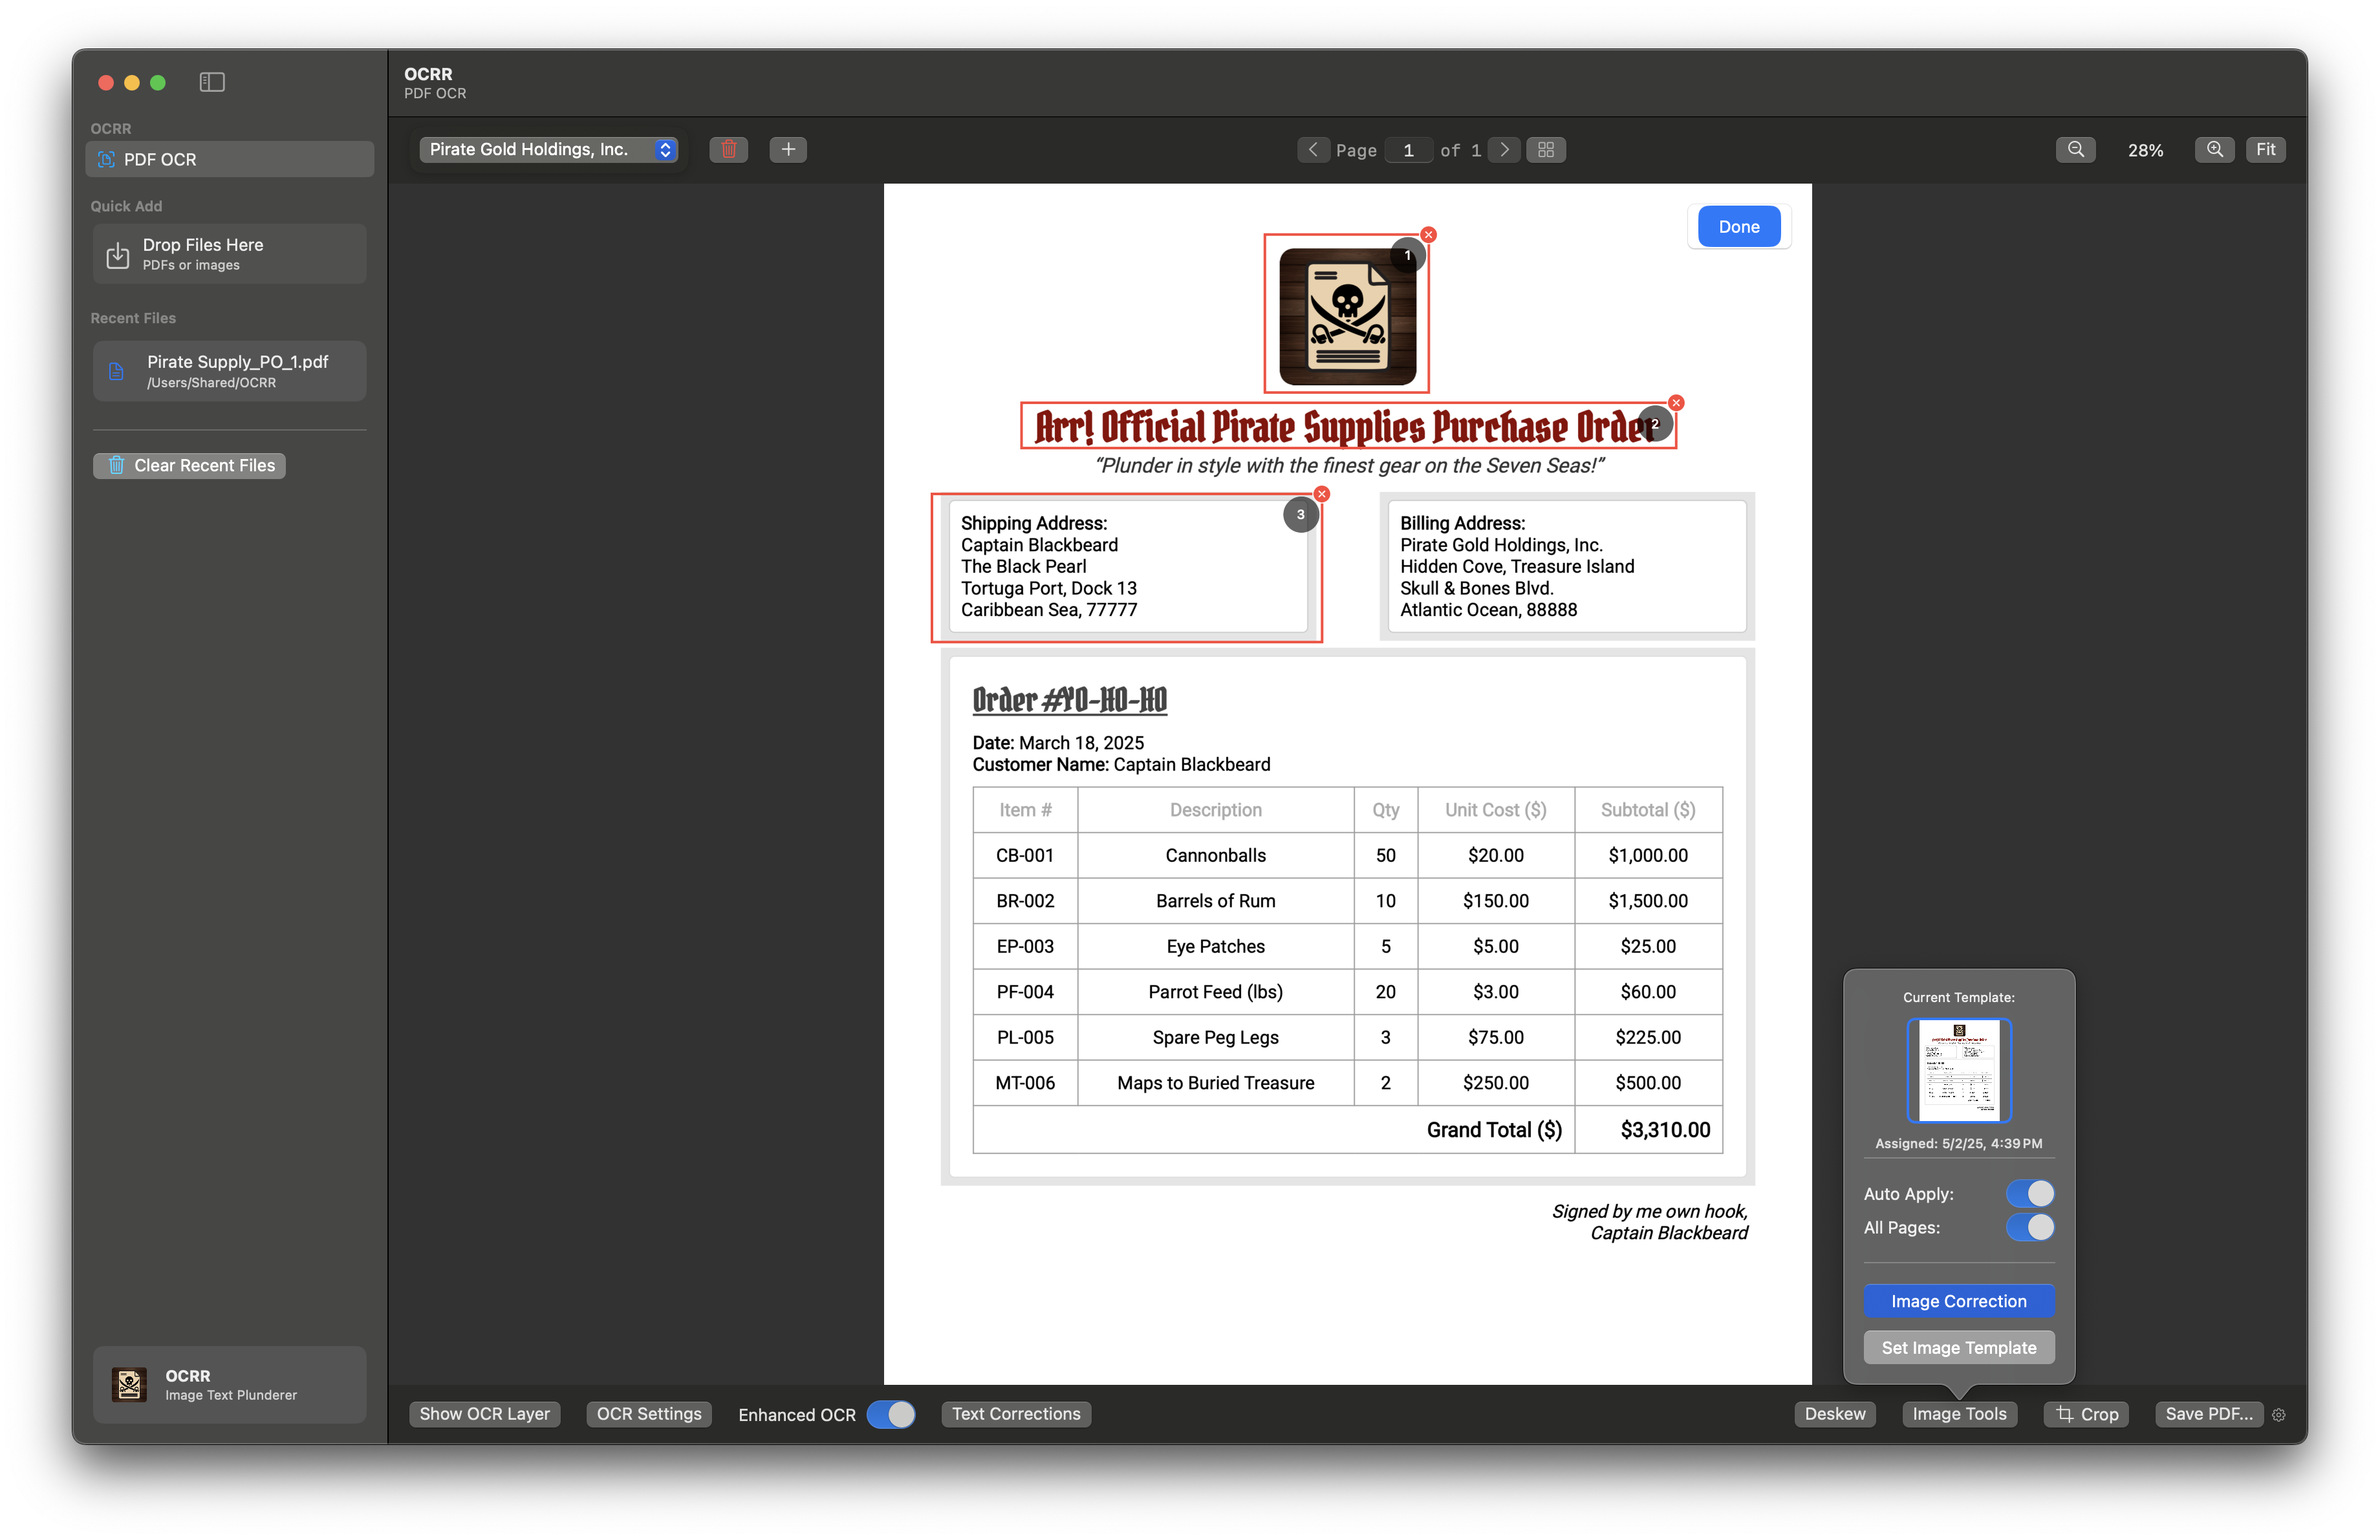Click Spare Peg Legs cell
The height and width of the screenshot is (1540, 2380).
point(1215,1037)
